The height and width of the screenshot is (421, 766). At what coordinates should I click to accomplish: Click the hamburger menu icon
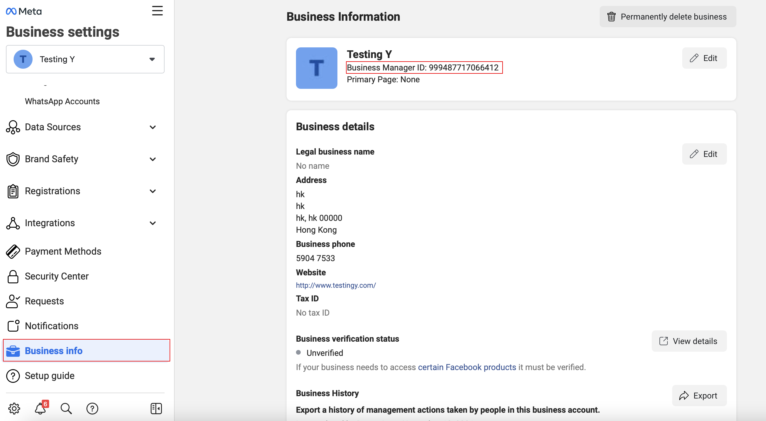coord(157,11)
